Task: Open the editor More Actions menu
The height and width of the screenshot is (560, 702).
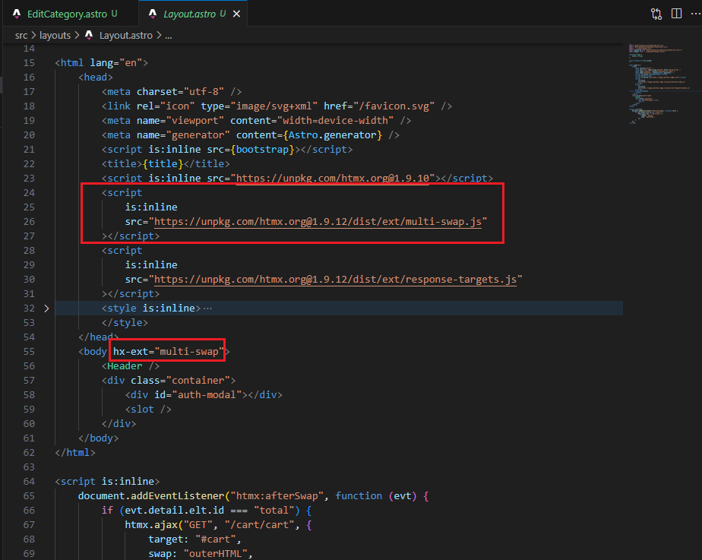Action: 695,14
